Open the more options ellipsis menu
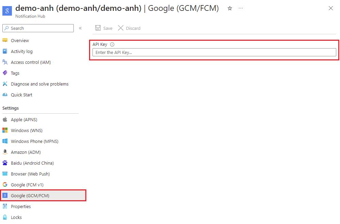This screenshot has width=340, height=224. [241, 8]
